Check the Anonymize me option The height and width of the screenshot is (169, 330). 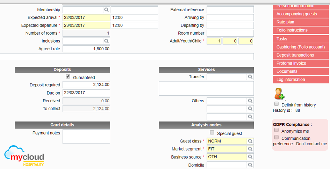point(277,131)
